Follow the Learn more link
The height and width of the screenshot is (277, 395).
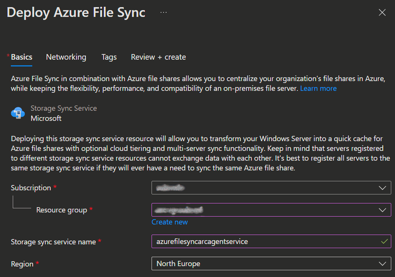point(318,89)
